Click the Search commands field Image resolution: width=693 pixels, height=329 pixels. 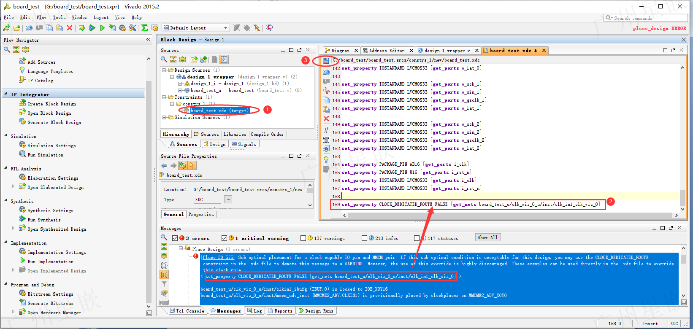(646, 18)
